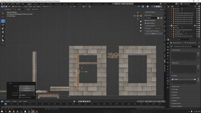The width and height of the screenshot is (201, 113).
Task: Switch to the Layout workspace tab
Action: [29, 4]
